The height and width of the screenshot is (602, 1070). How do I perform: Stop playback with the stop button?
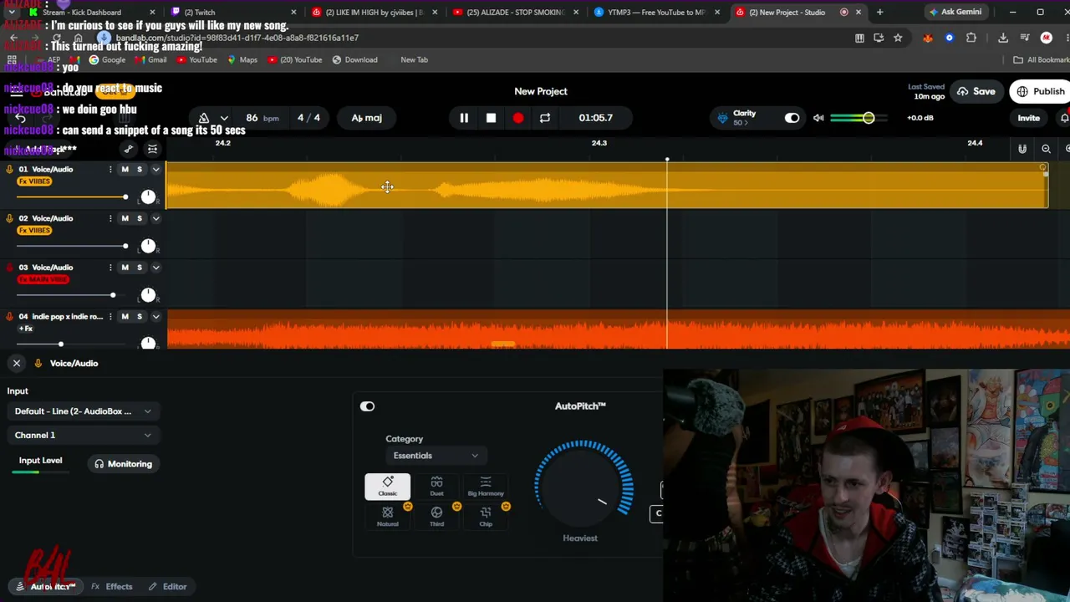[x=491, y=118]
